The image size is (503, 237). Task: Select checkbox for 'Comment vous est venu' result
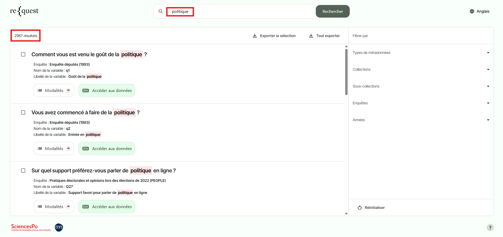click(x=23, y=54)
